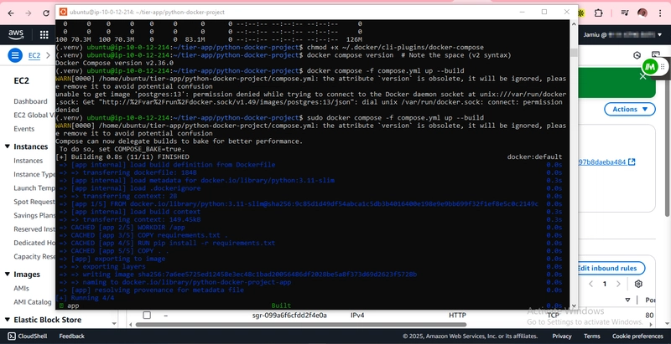Open Savings Plans in the sidebar

pyautogui.click(x=34, y=215)
